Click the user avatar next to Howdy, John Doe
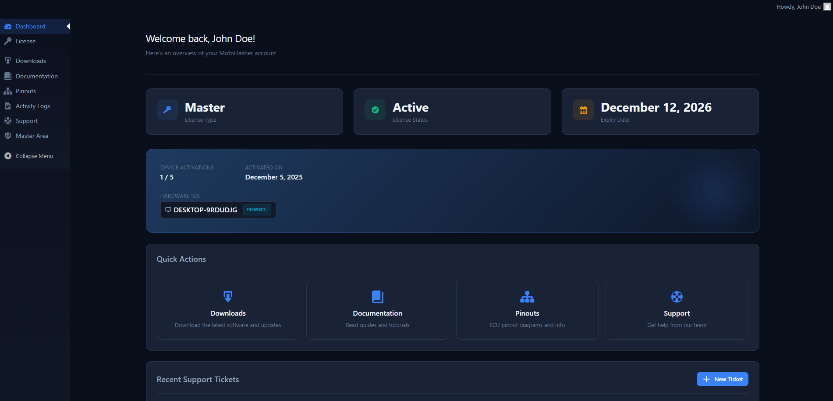The height and width of the screenshot is (401, 833). tap(827, 7)
